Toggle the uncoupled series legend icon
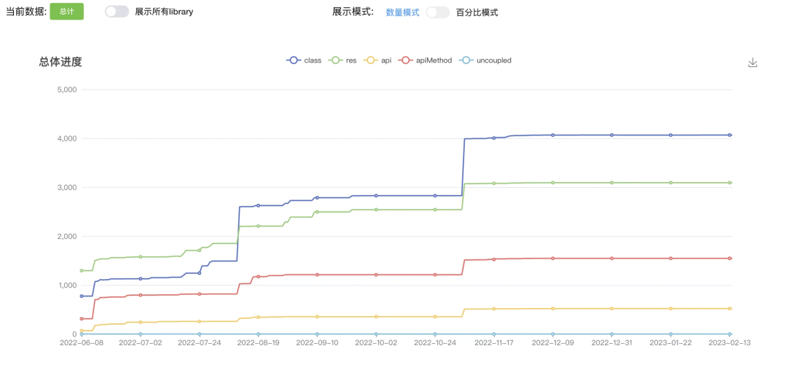This screenshot has height=378, width=787. tap(467, 60)
